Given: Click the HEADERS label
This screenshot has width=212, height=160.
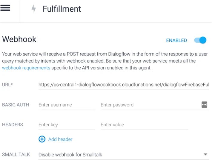Looking at the screenshot, I should (x=13, y=125).
